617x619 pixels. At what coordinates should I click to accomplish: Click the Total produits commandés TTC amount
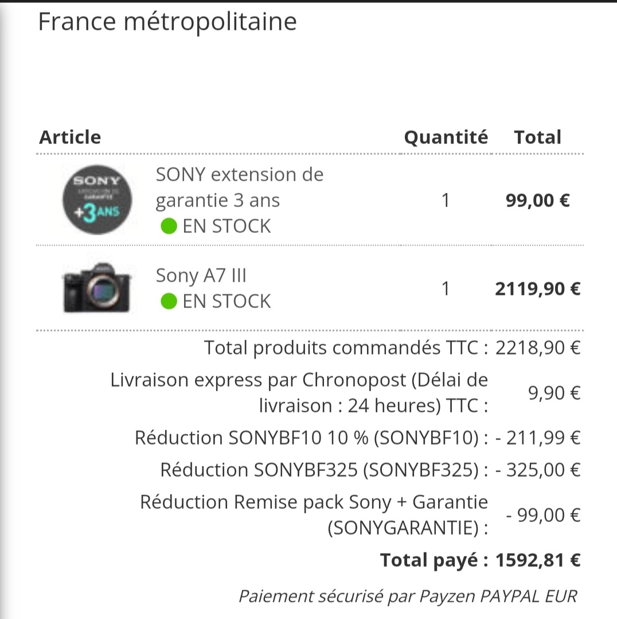point(538,348)
